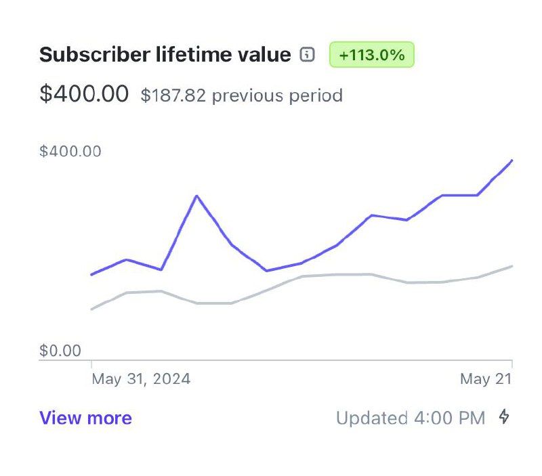Click the info icon beside the title
Image resolution: width=542 pixels, height=476 pixels.
point(308,55)
